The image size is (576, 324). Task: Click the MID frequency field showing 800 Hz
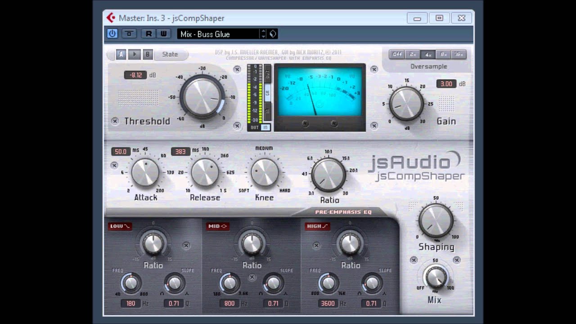(x=229, y=303)
